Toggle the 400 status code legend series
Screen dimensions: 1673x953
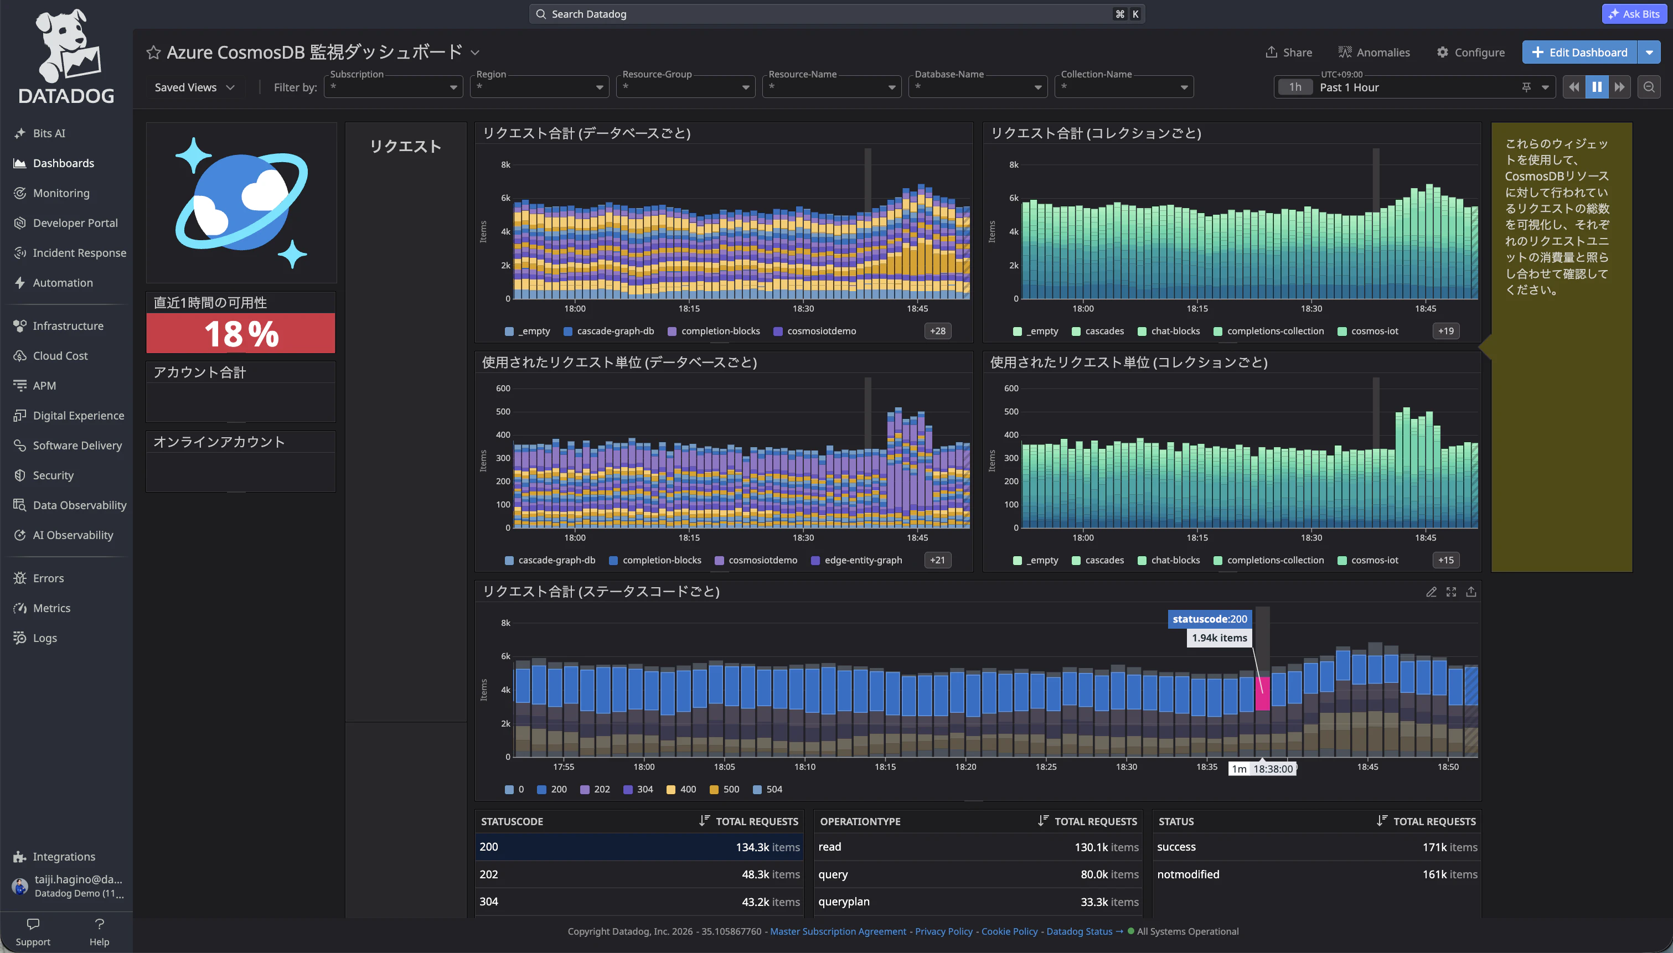coord(681,789)
